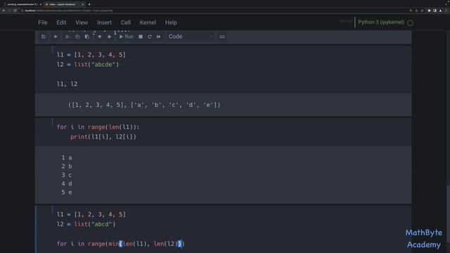Move the selected cell up
The image size is (450, 253).
pyautogui.click(x=100, y=37)
